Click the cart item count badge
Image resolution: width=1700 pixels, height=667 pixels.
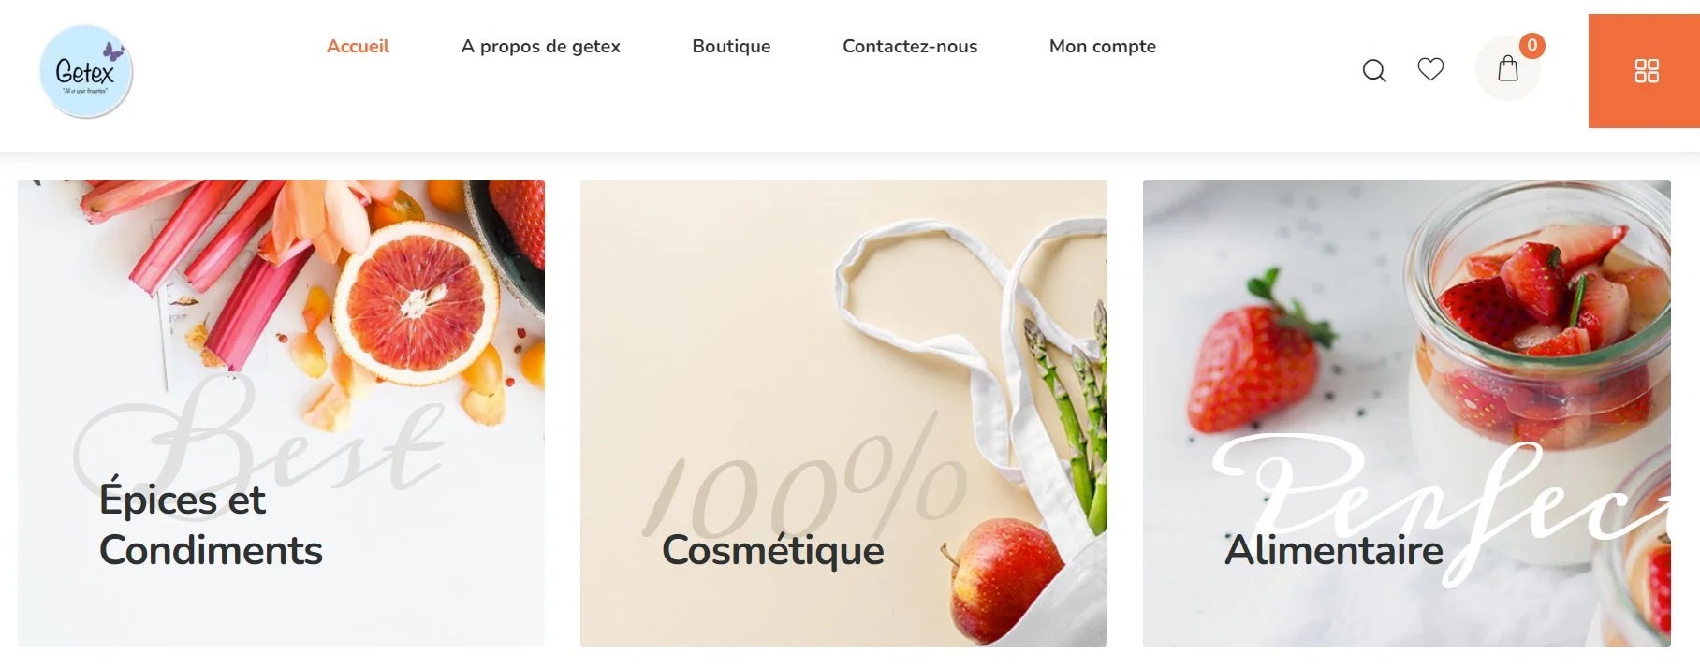1531,45
